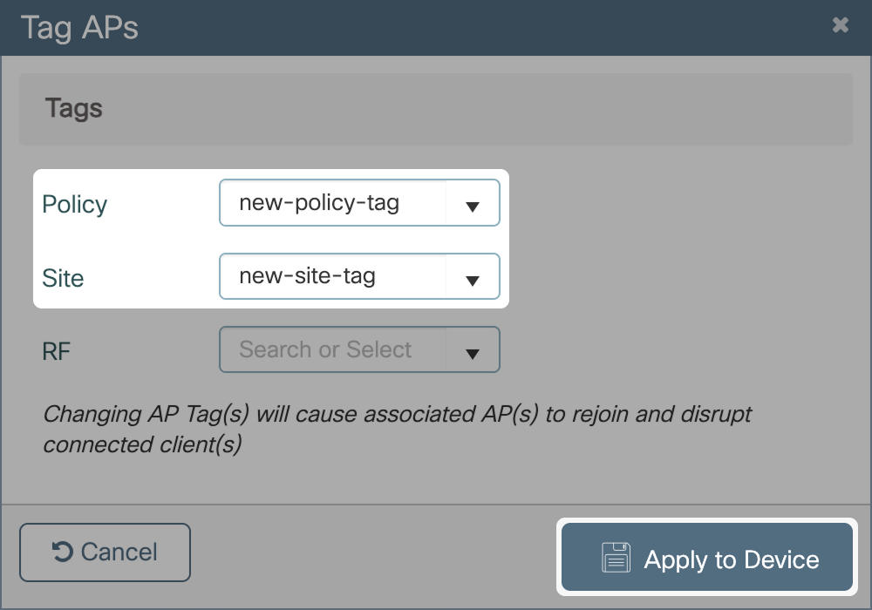This screenshot has height=610, width=872.
Task: Click the blank right side of the Tags header
Action: tap(567, 109)
